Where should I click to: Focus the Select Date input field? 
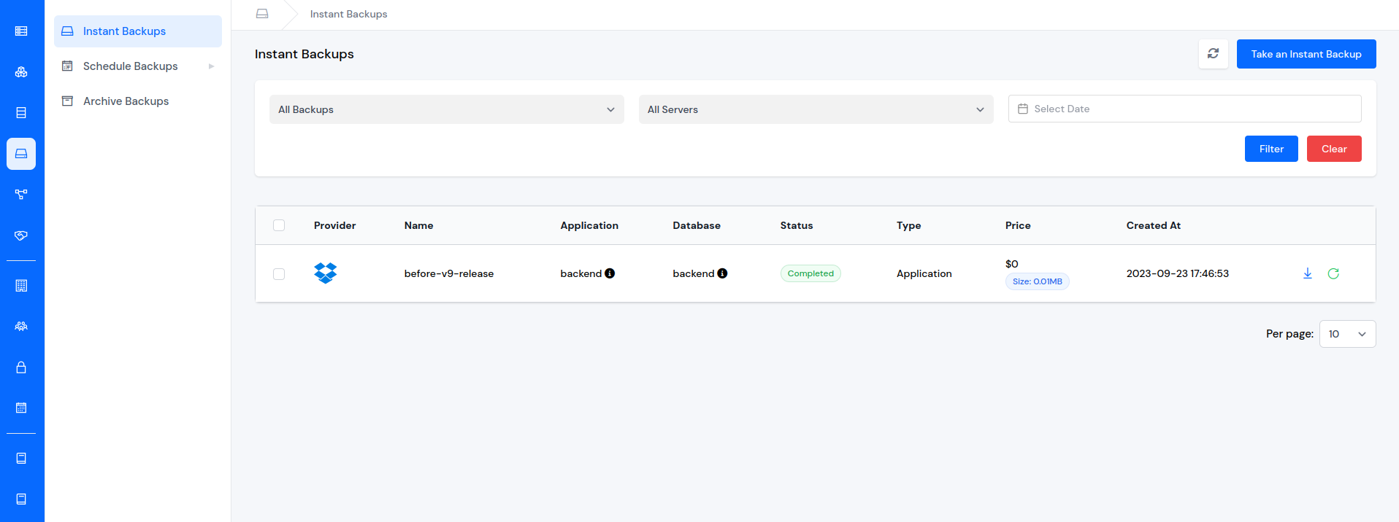click(1184, 109)
